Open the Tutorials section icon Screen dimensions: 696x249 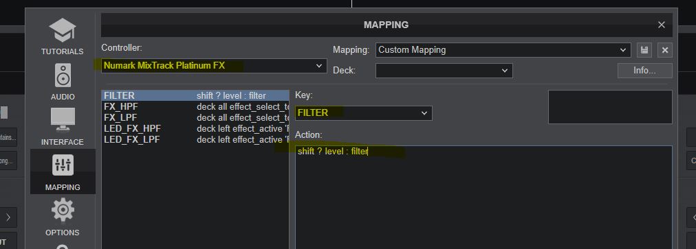point(63,30)
